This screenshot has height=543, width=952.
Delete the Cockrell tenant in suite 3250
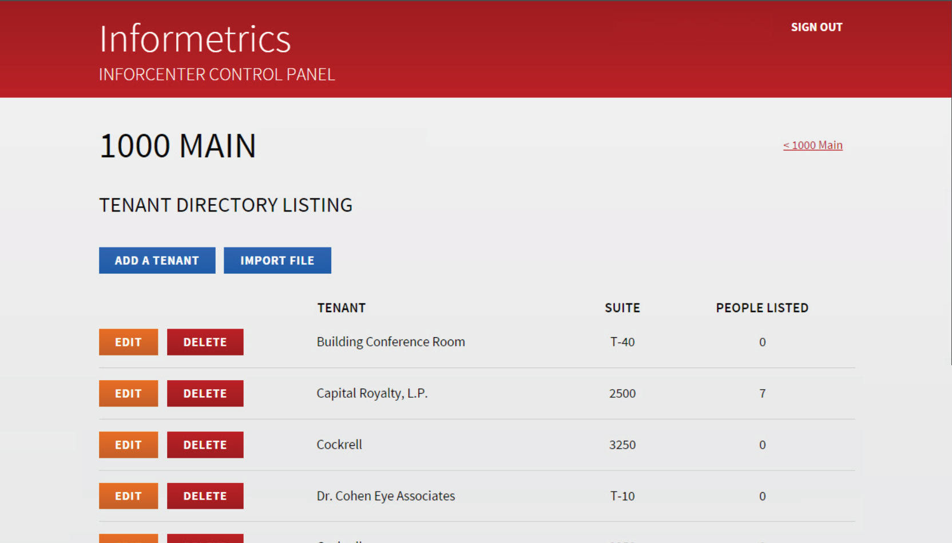[x=205, y=445]
